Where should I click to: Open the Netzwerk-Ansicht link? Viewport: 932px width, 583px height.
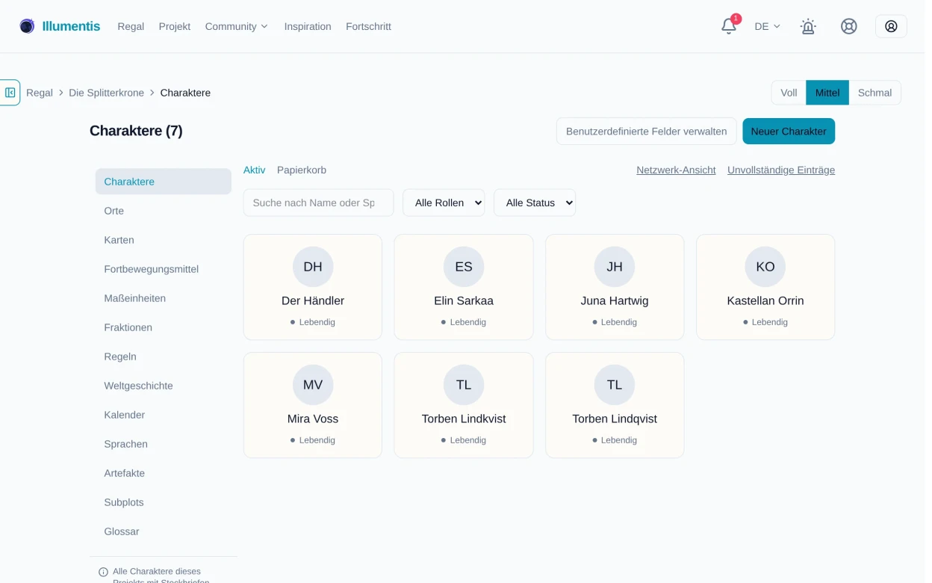coord(676,170)
